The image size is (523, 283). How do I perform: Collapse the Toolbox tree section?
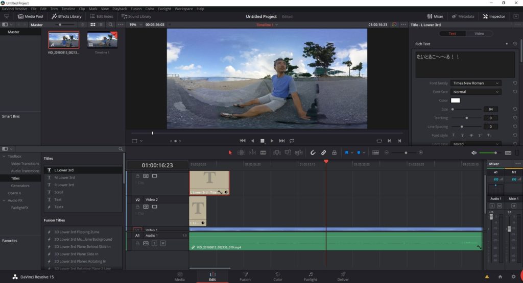click(4, 156)
